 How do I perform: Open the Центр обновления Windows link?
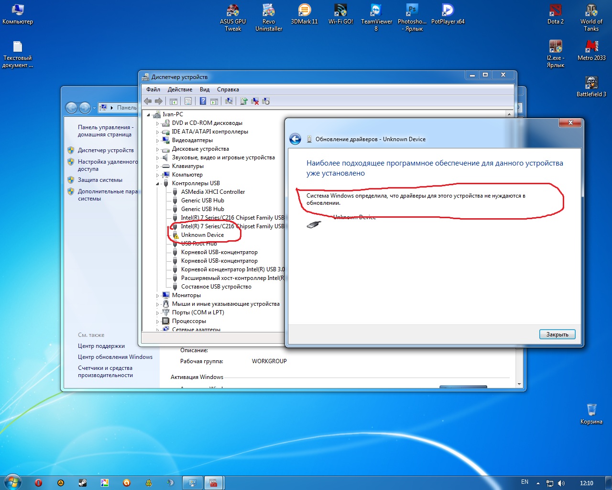(x=115, y=357)
